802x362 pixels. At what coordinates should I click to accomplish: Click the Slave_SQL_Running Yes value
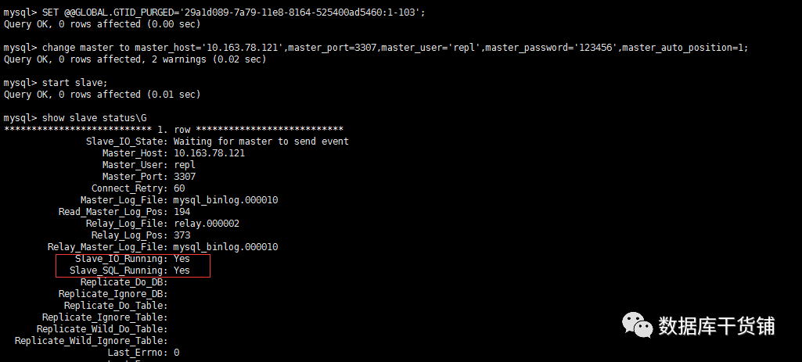182,271
